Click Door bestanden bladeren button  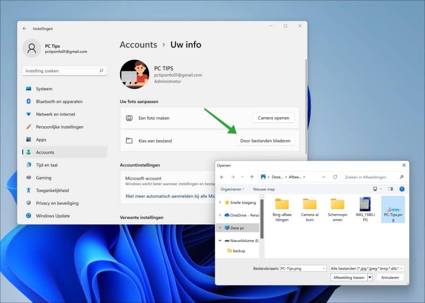pyautogui.click(x=265, y=141)
